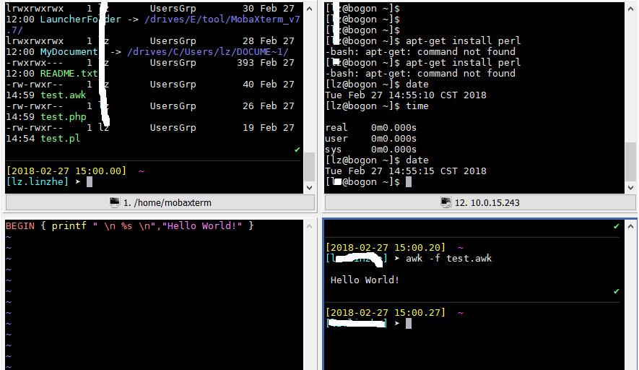Click the test.awk file in the listing

pos(63,95)
